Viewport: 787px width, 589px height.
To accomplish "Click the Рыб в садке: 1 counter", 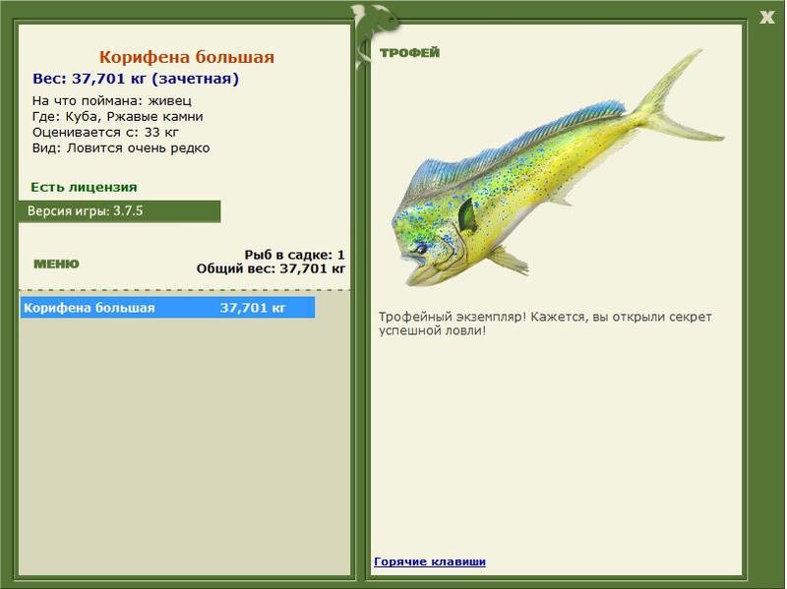I will (294, 255).
